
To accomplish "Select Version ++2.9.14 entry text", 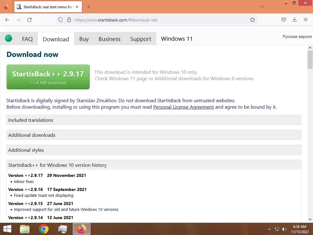I will pyautogui.click(x=41, y=218).
